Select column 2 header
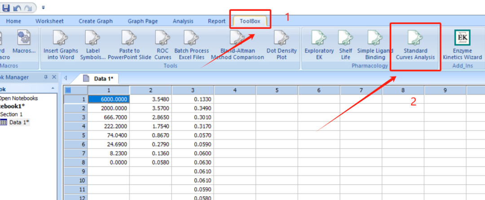The height and width of the screenshot is (200, 485). (150, 90)
